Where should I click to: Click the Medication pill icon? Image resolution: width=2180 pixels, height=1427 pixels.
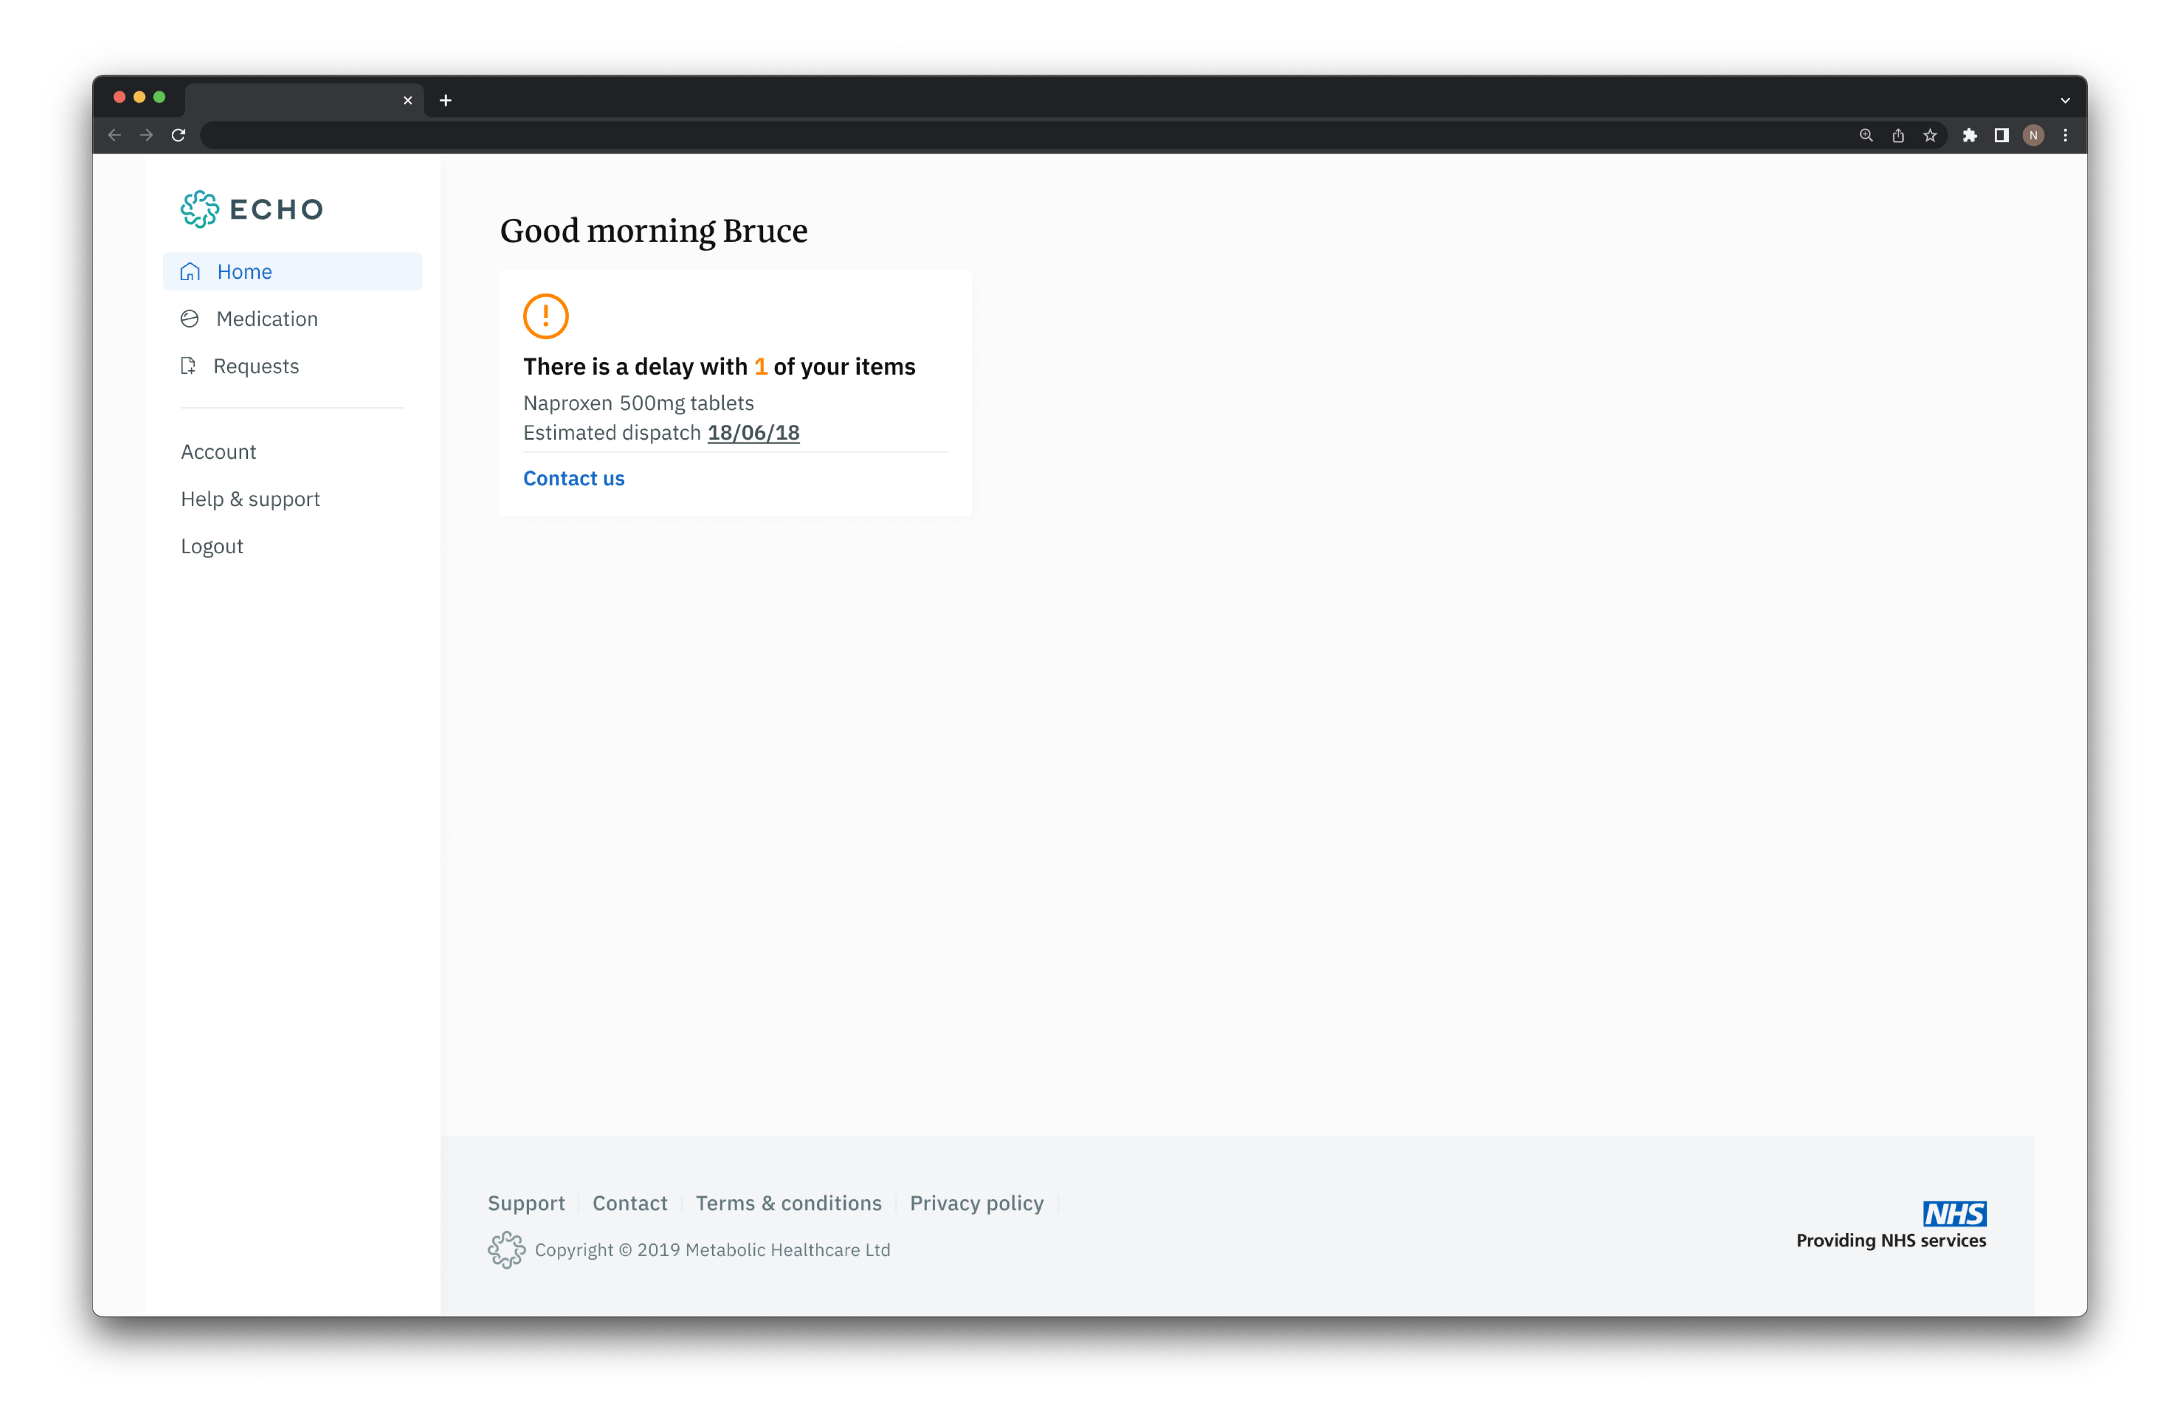point(190,319)
